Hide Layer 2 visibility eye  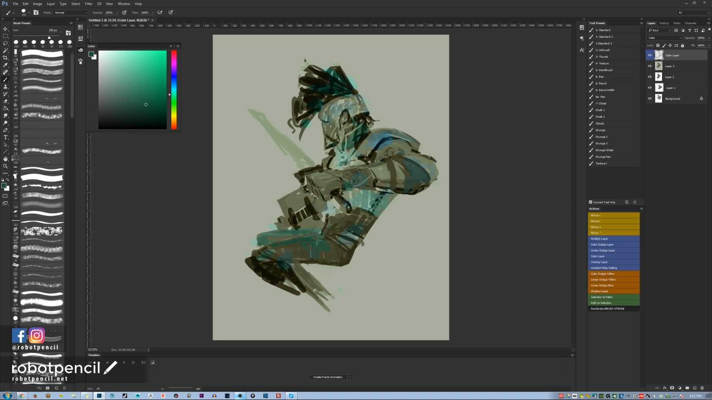tap(650, 77)
